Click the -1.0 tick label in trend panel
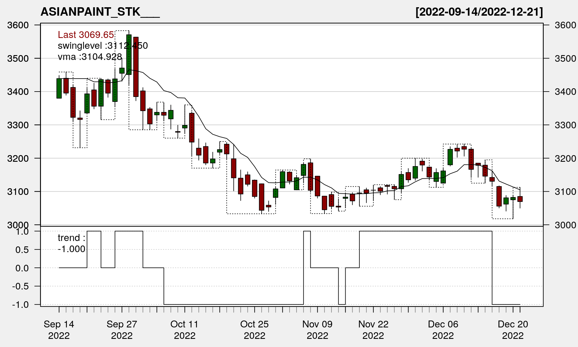Image resolution: width=578 pixels, height=347 pixels. tap(20, 305)
